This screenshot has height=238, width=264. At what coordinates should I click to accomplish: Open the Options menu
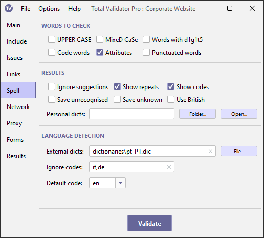(49, 9)
